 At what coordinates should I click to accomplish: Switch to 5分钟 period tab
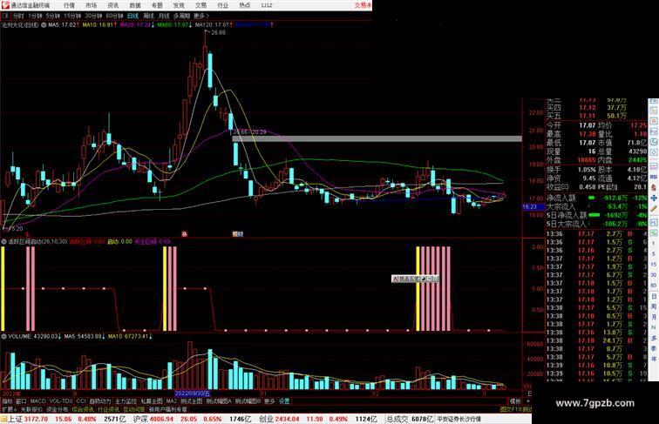click(x=53, y=16)
